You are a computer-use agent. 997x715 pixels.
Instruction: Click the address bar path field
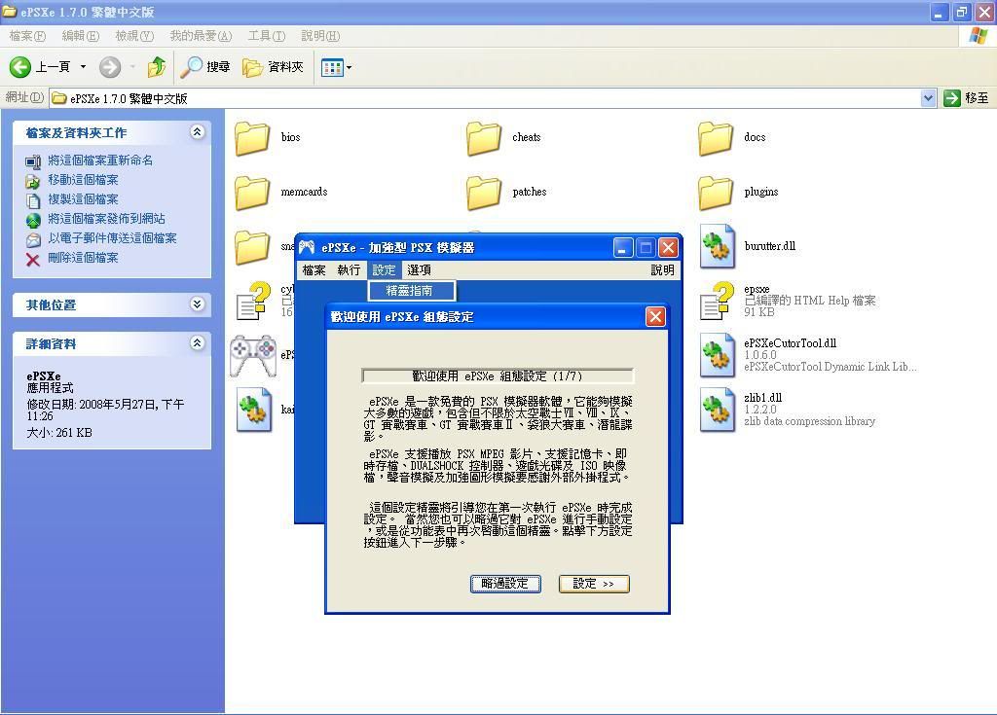tap(485, 98)
